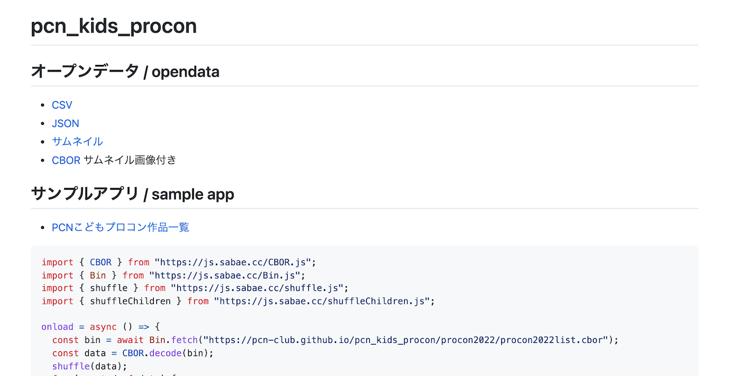Click the async keyword in the code block

(103, 327)
